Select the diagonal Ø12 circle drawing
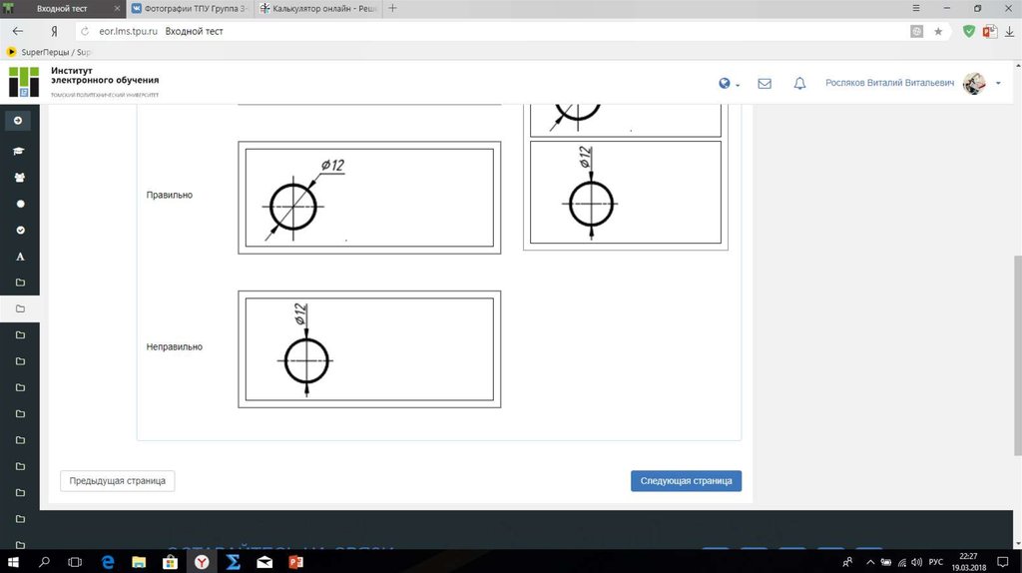Image resolution: width=1022 pixels, height=573 pixels. click(x=369, y=198)
